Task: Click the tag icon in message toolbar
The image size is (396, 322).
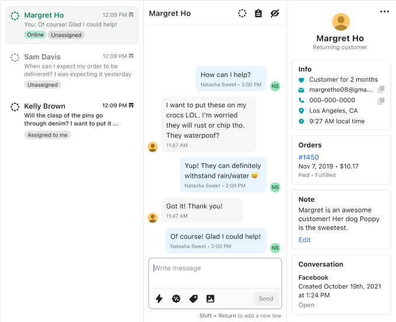Action: tap(194, 299)
